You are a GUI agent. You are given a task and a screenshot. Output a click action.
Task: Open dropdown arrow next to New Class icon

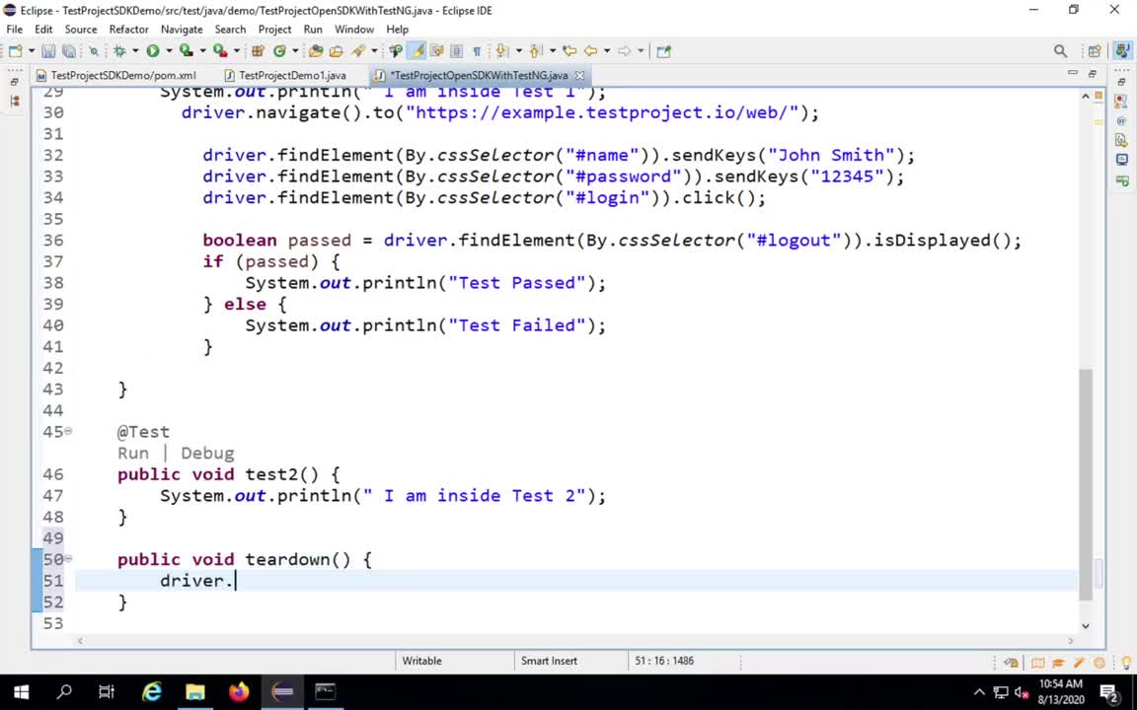coord(295,50)
